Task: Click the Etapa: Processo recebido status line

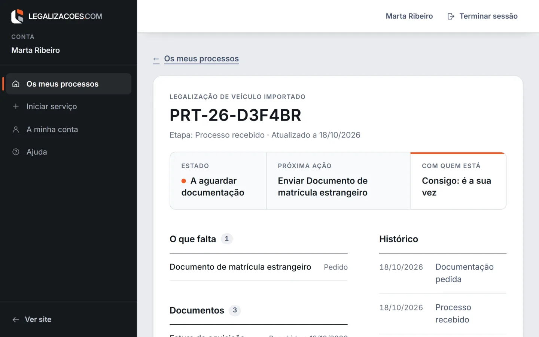Action: coord(265,135)
